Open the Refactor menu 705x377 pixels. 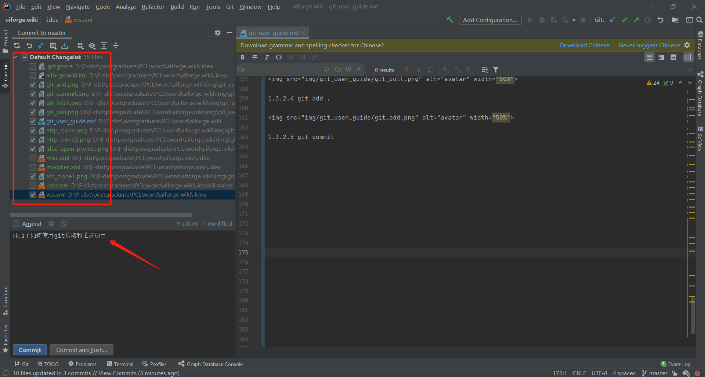pos(153,7)
